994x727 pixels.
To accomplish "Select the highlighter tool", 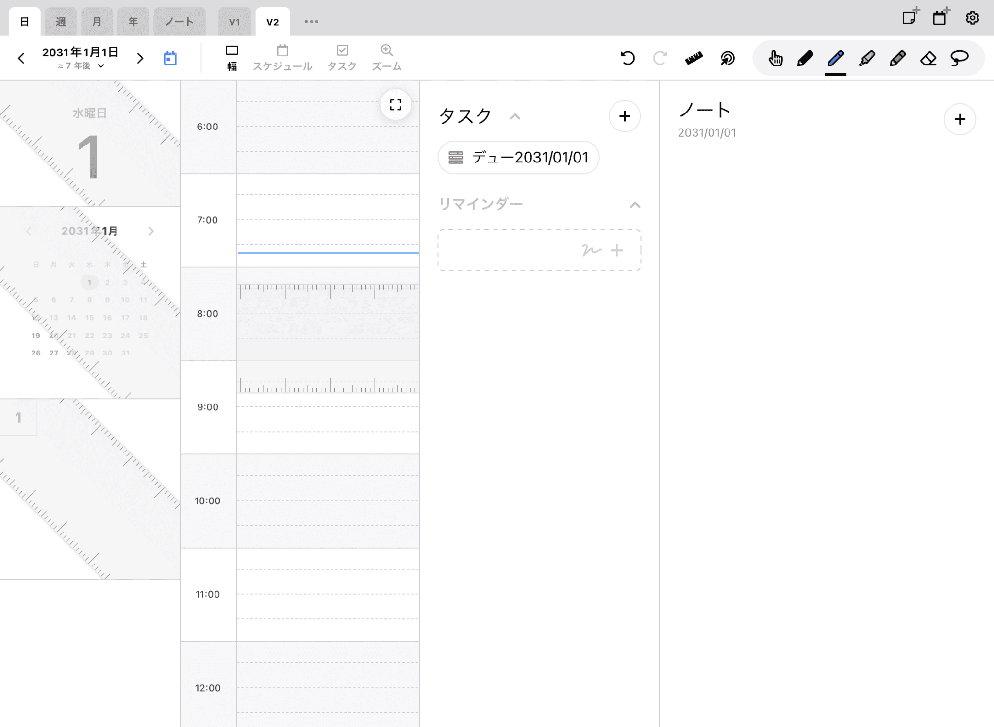I will tap(867, 58).
